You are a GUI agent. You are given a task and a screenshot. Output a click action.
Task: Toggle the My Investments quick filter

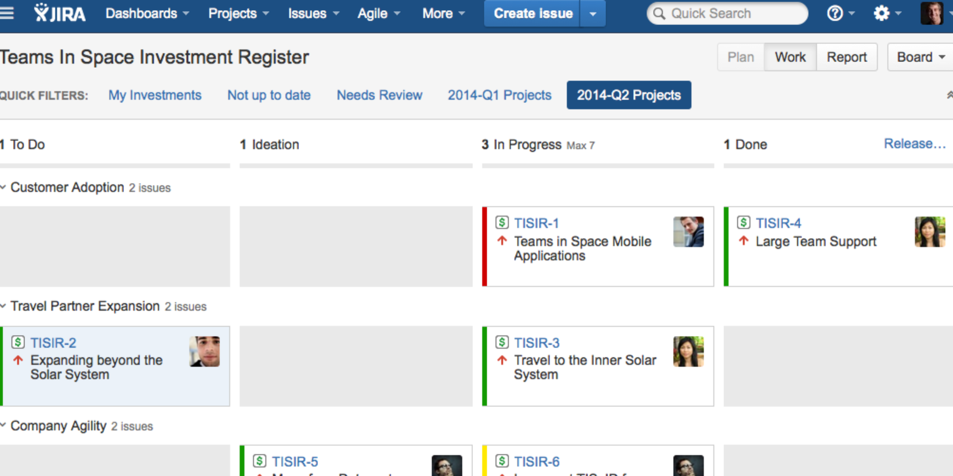click(x=155, y=95)
